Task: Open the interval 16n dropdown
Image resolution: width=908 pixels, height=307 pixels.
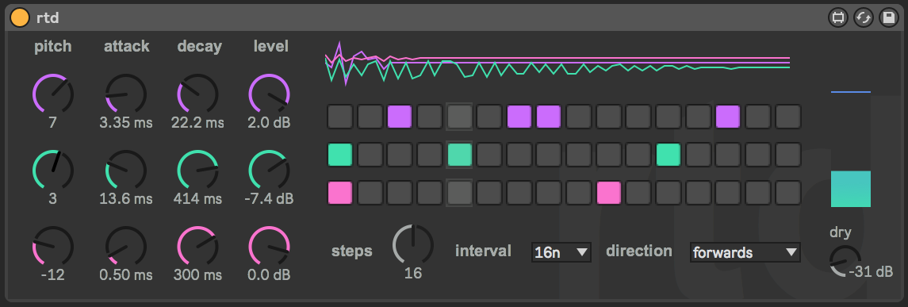Action: pyautogui.click(x=561, y=252)
